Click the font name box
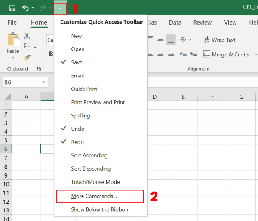Image resolution: width=258 pixels, height=221 pixels. [x=50, y=40]
